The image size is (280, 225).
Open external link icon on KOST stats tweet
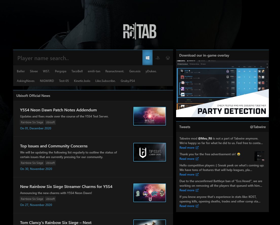coord(197,206)
